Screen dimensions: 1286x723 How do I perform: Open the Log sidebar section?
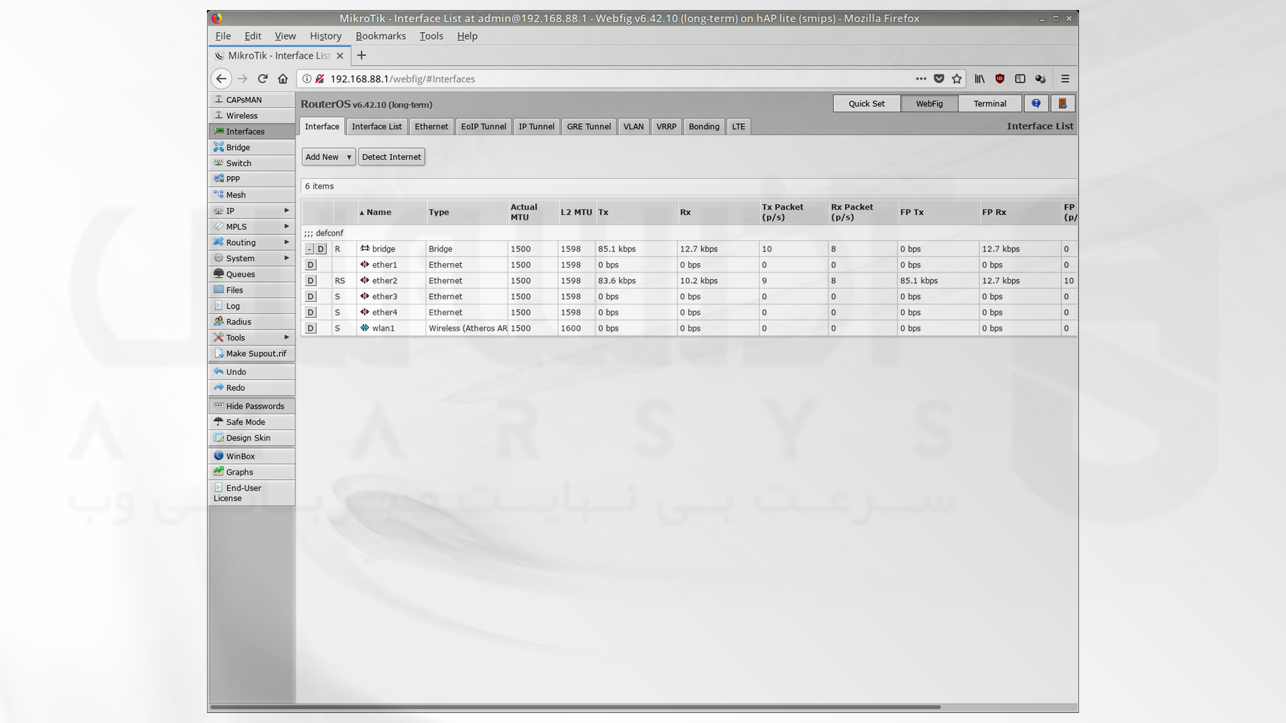tap(251, 306)
